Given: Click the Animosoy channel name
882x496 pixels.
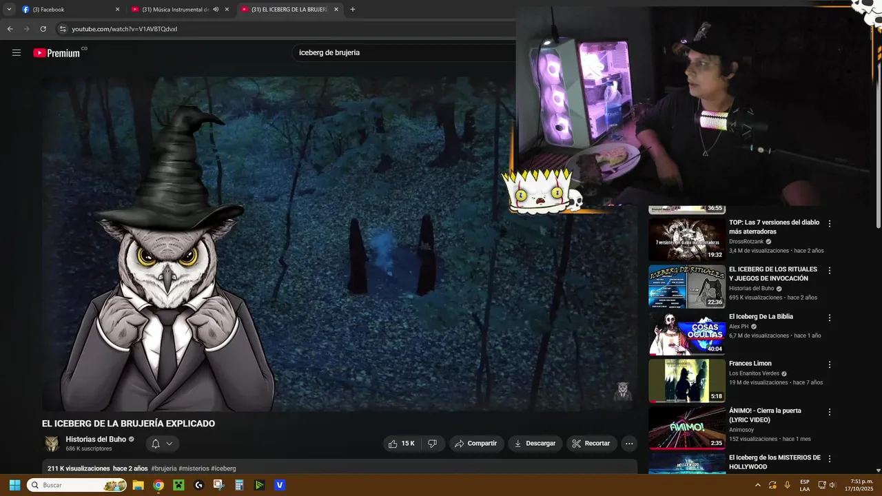Looking at the screenshot, I should tap(741, 430).
